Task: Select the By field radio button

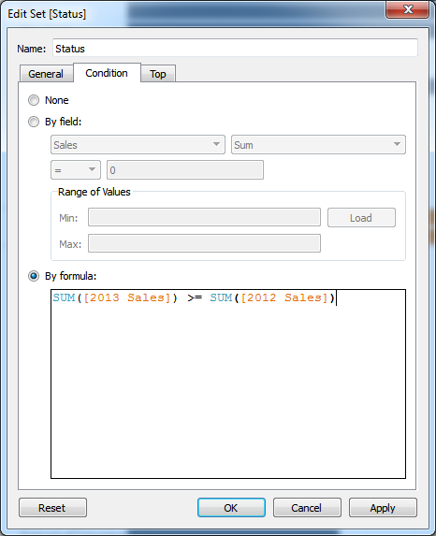Action: click(x=34, y=122)
